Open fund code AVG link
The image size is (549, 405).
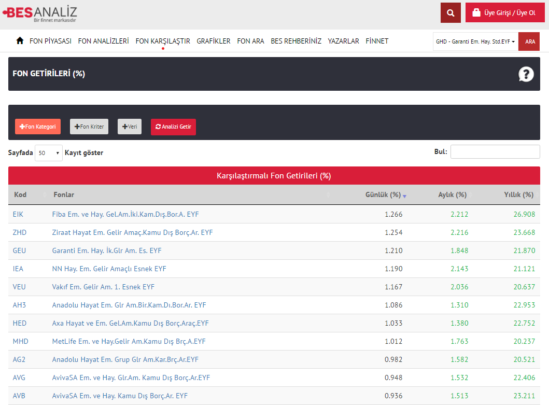pyautogui.click(x=19, y=378)
